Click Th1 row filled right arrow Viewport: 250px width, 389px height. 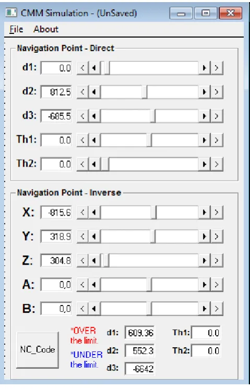click(205, 140)
